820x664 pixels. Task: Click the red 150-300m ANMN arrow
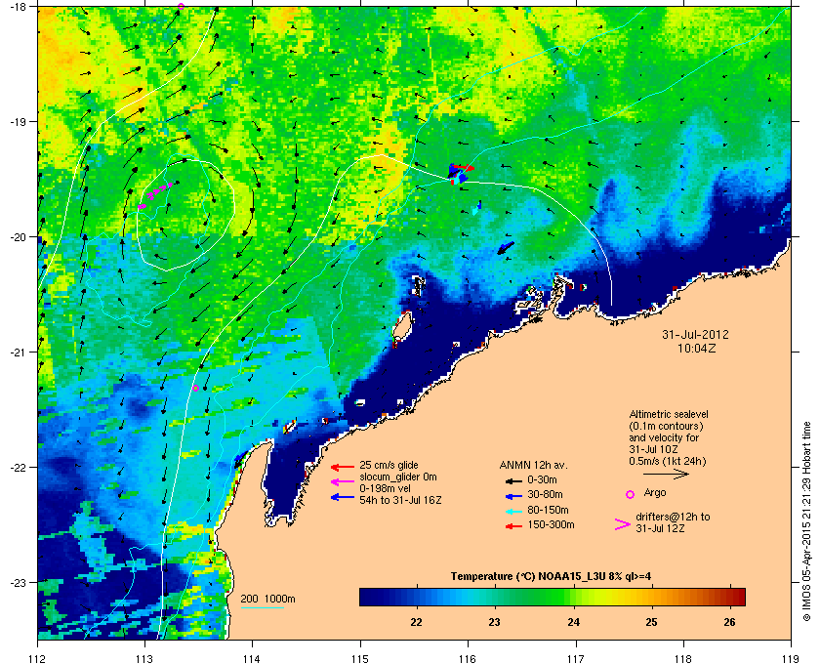tap(513, 526)
